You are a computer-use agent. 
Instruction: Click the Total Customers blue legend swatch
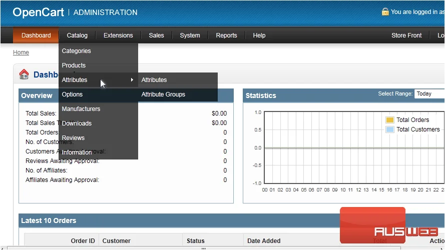tap(390, 129)
